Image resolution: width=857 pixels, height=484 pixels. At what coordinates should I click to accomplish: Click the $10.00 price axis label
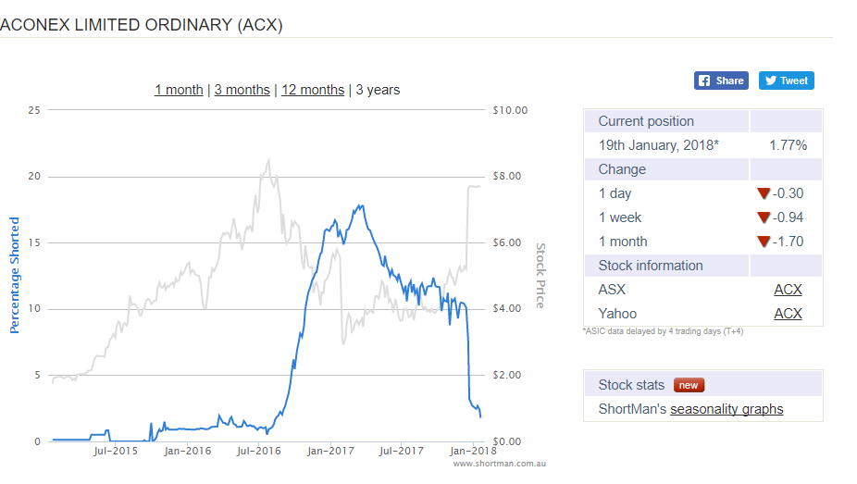coord(510,110)
